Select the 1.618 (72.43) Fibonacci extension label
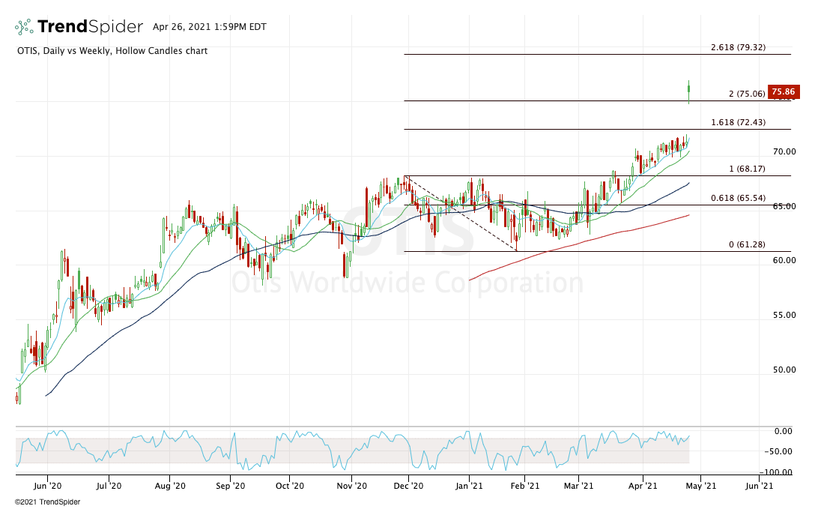The image size is (815, 509). point(738,122)
